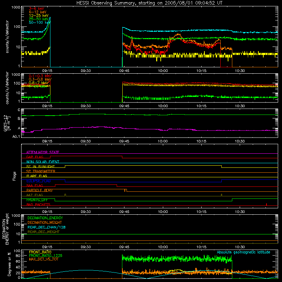Image resolution: width=282 pixels, height=282 pixels.
Task: Click the C class tick label on GOES axis
Action: pyautogui.click(x=19, y=110)
